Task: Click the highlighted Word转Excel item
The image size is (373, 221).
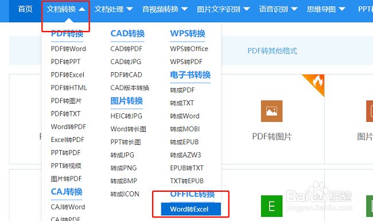Action: pos(191,209)
